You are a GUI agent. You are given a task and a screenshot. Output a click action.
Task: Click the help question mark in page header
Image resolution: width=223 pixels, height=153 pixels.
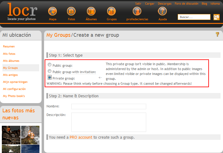point(217,35)
